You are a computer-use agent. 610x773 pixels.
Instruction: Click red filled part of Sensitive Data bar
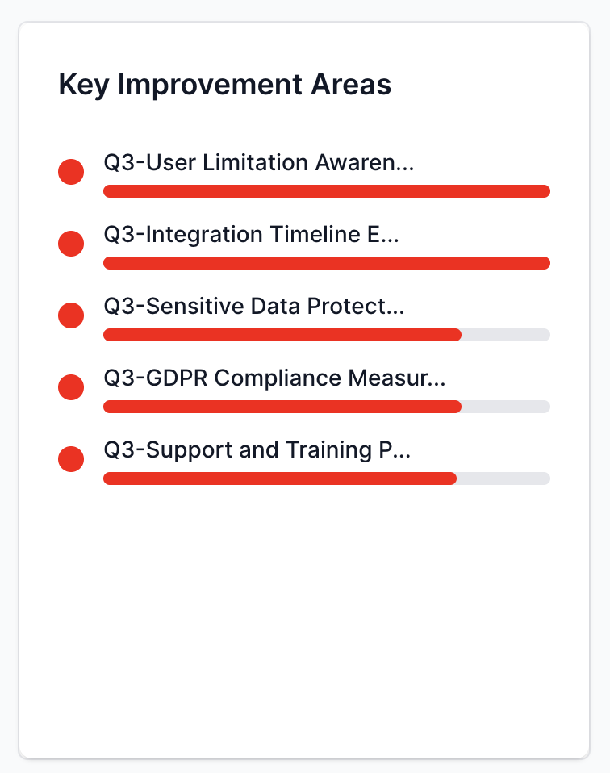[282, 335]
